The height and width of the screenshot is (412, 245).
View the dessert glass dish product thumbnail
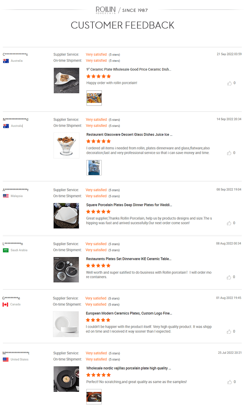click(x=66, y=146)
